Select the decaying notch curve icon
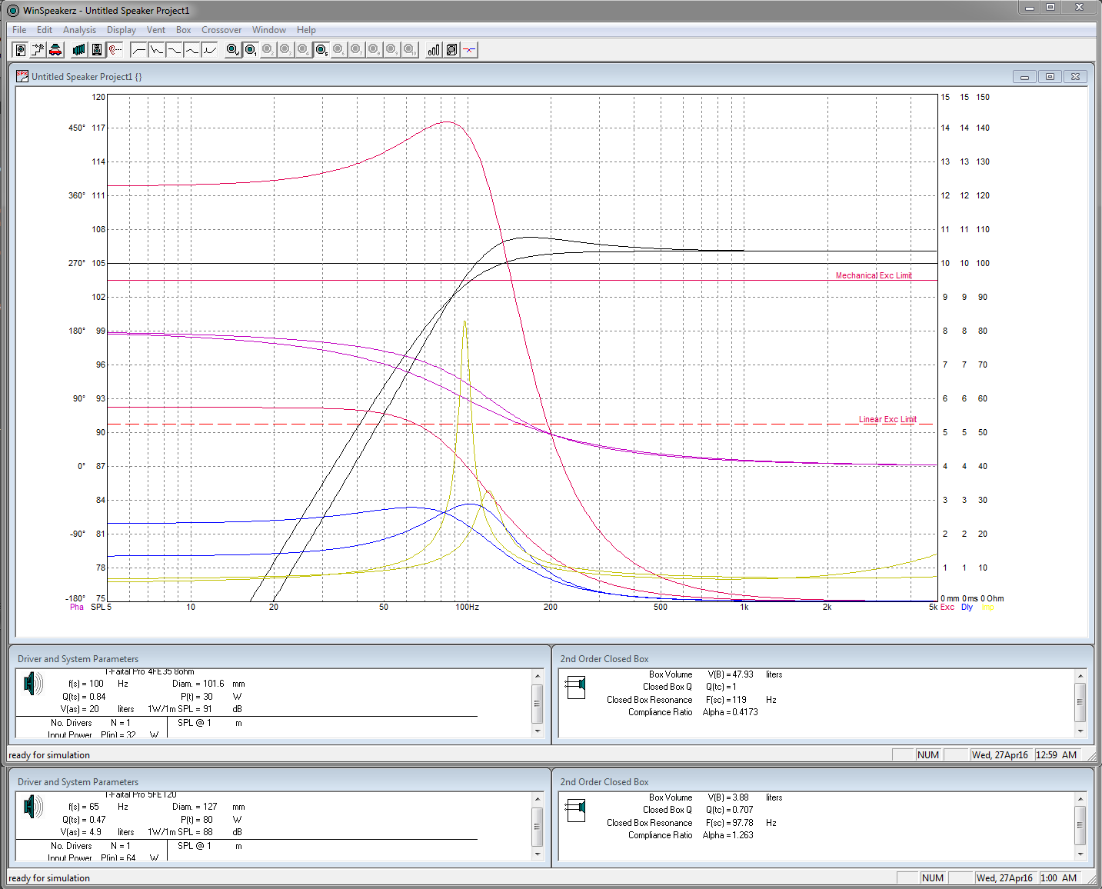Screen dimensions: 1102x889 point(156,50)
